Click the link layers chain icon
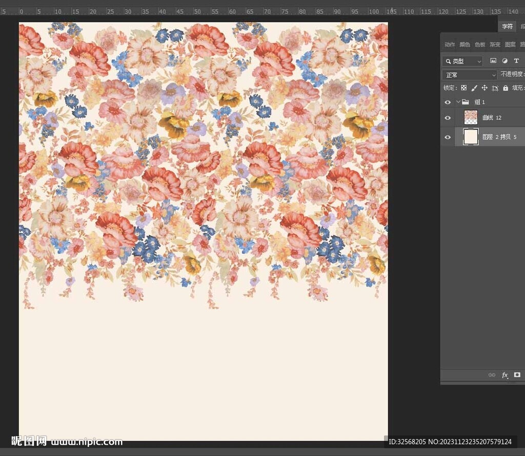 [492, 375]
